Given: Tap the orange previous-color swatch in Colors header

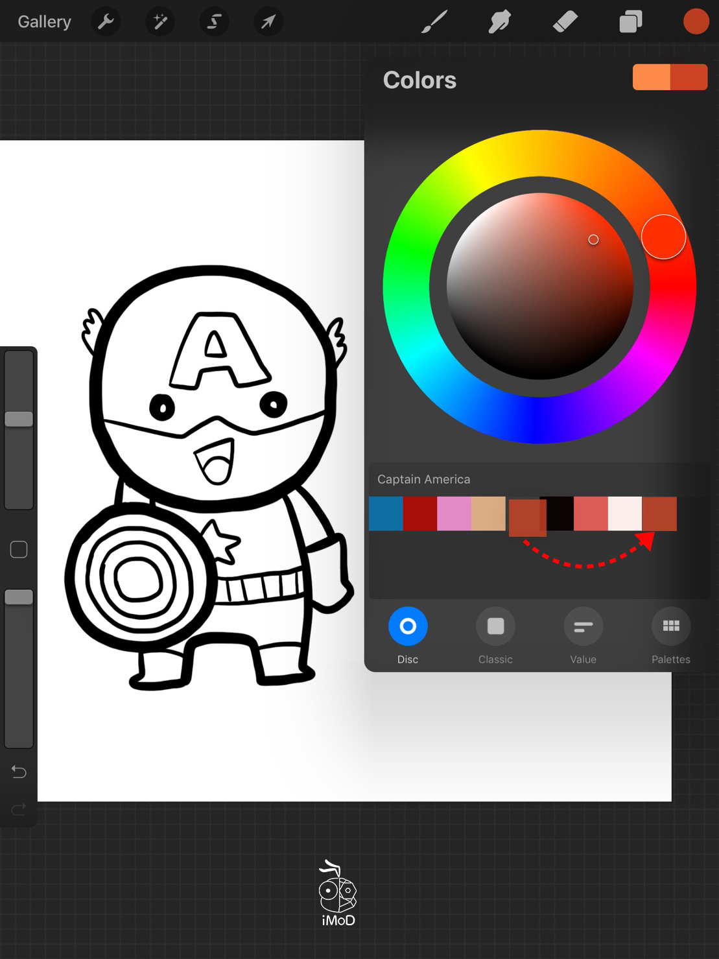Looking at the screenshot, I should [x=651, y=77].
